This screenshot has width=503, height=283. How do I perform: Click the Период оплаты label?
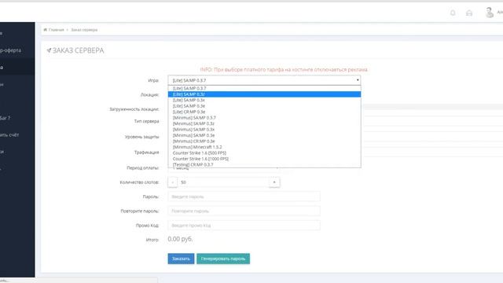tap(143, 167)
